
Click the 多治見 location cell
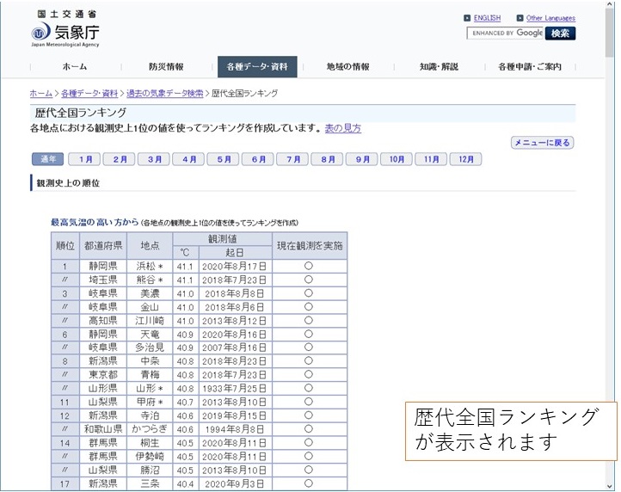tap(150, 347)
